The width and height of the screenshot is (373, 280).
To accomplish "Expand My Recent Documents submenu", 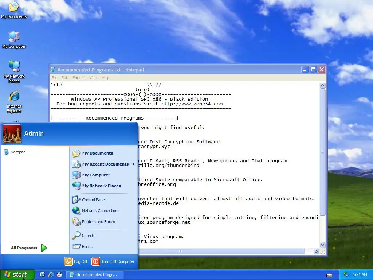I will point(103,164).
